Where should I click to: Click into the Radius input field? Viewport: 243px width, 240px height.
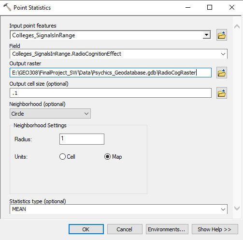coord(82,139)
